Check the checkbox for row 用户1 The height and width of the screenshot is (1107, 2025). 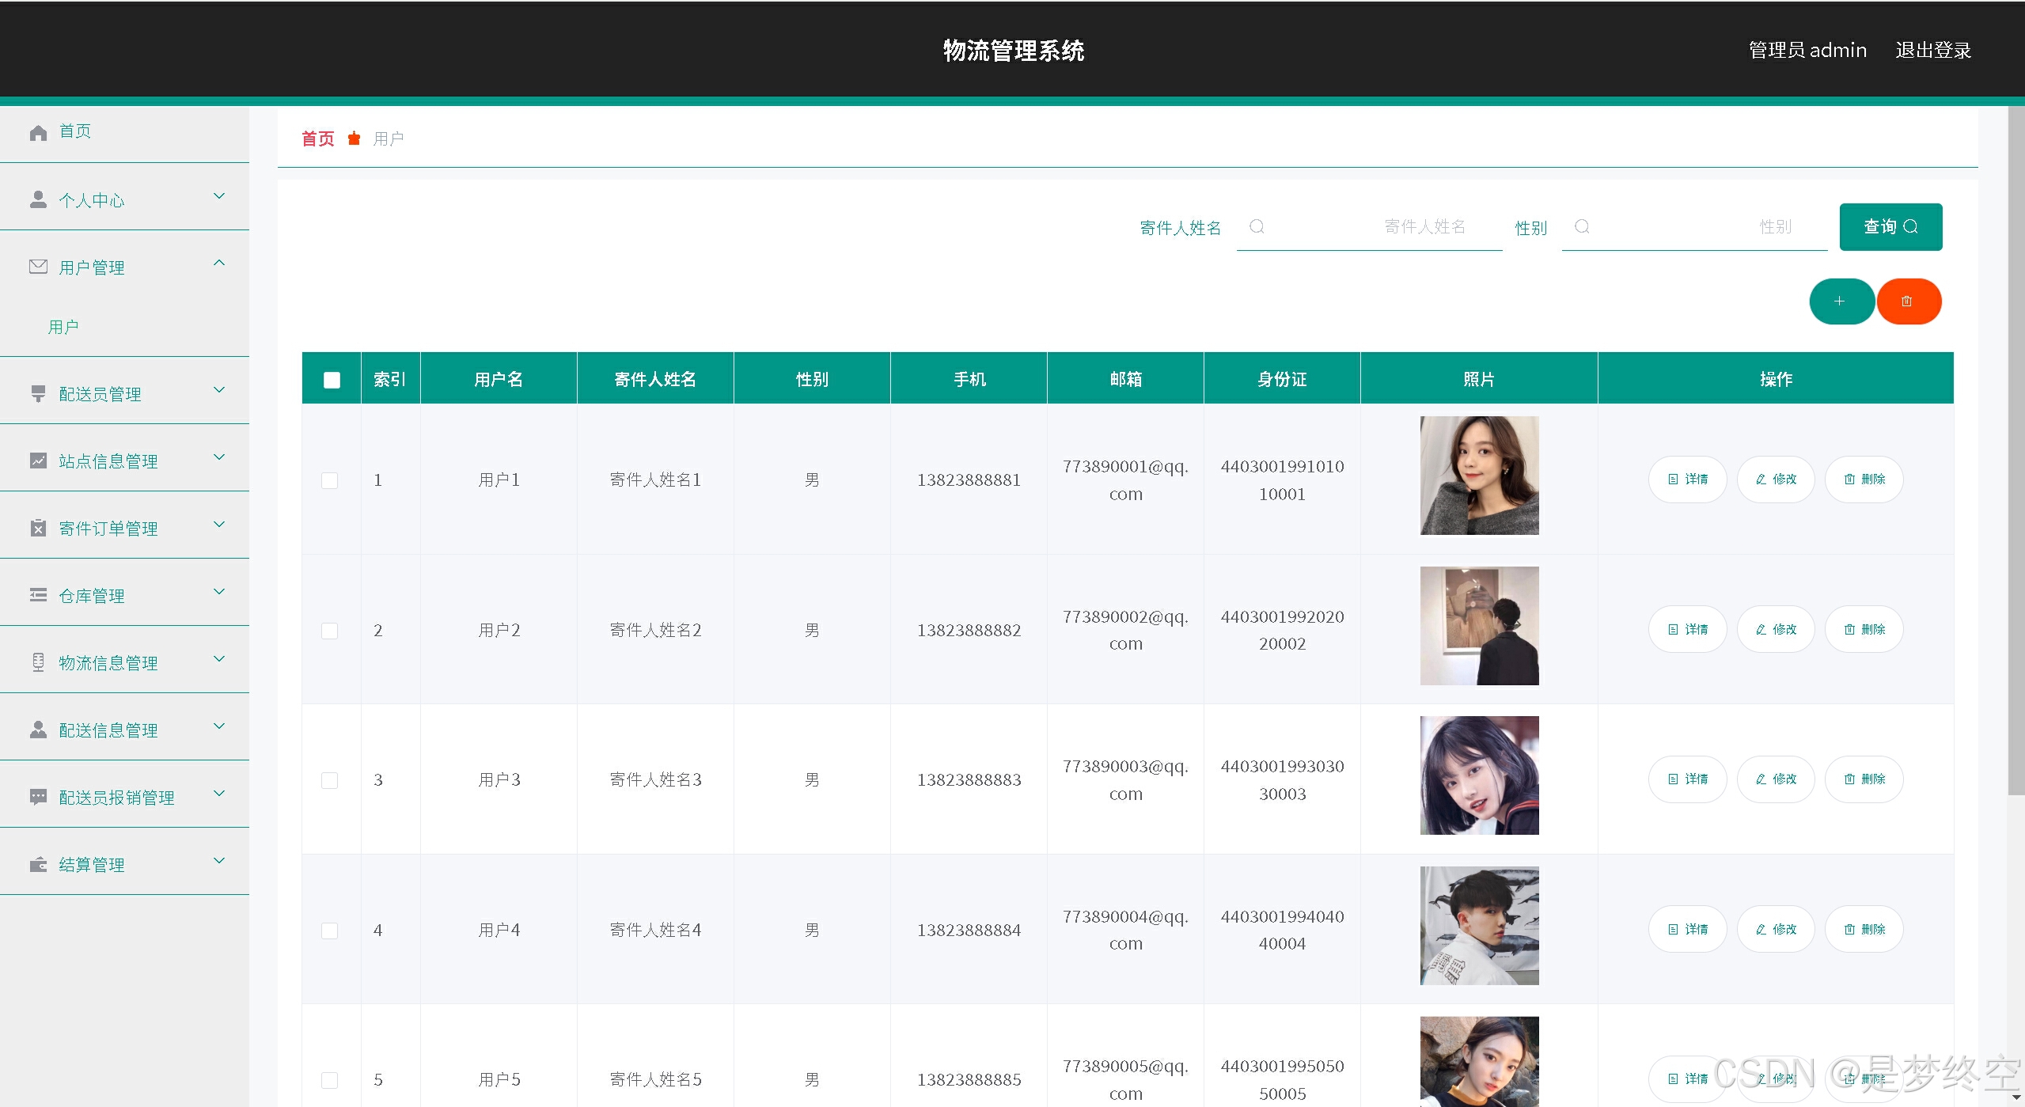tap(329, 480)
